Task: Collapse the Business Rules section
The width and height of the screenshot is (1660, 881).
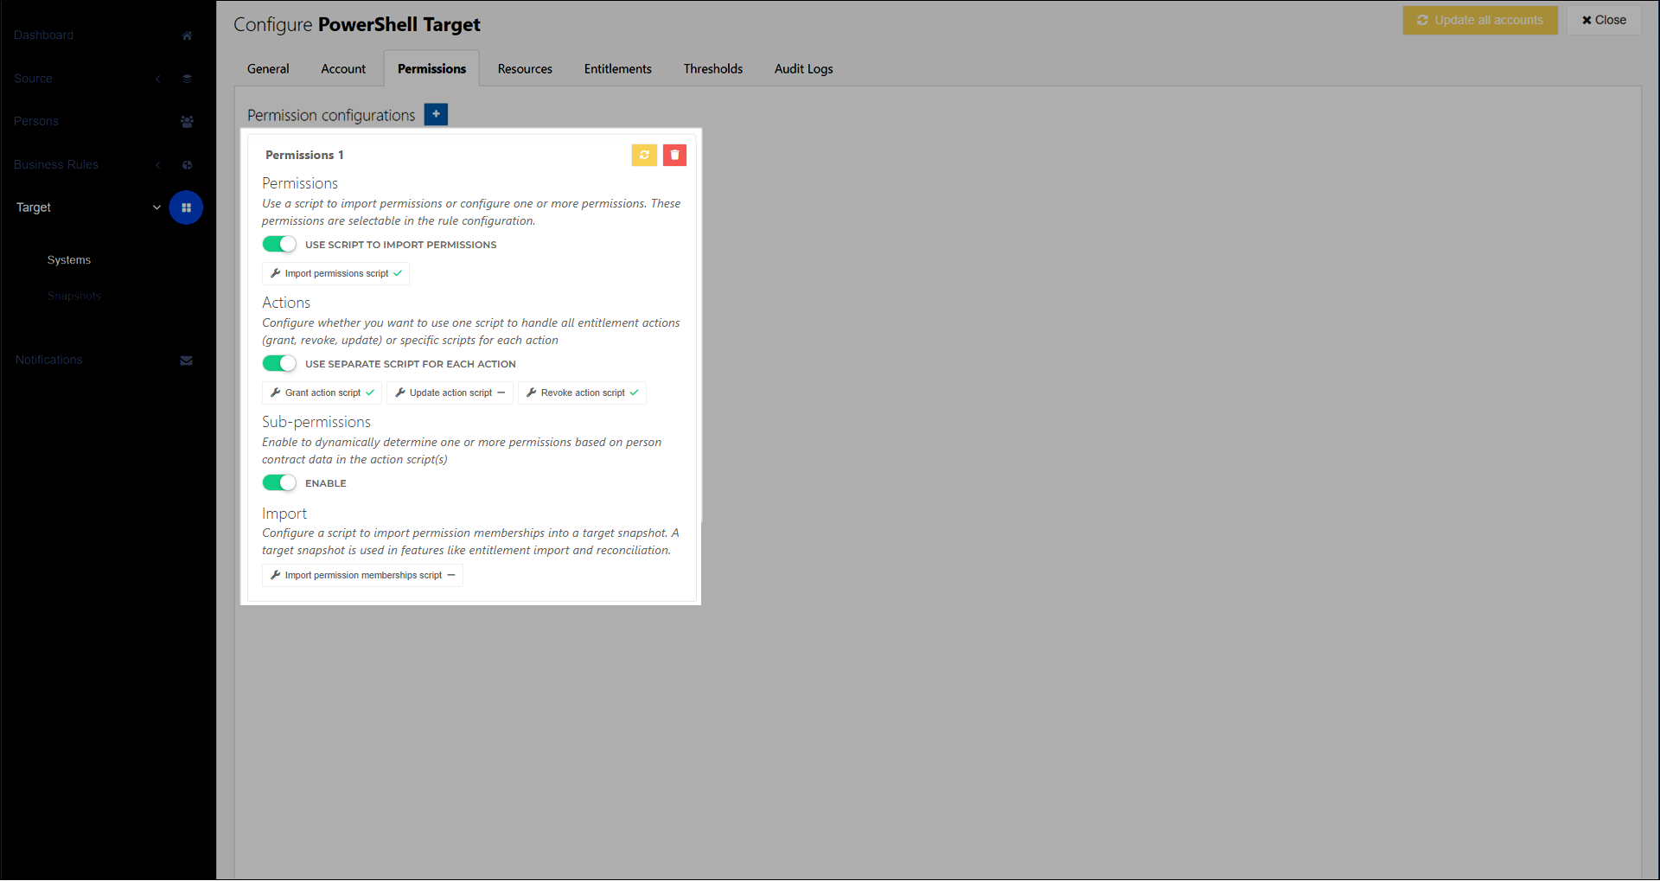Action: [x=158, y=164]
